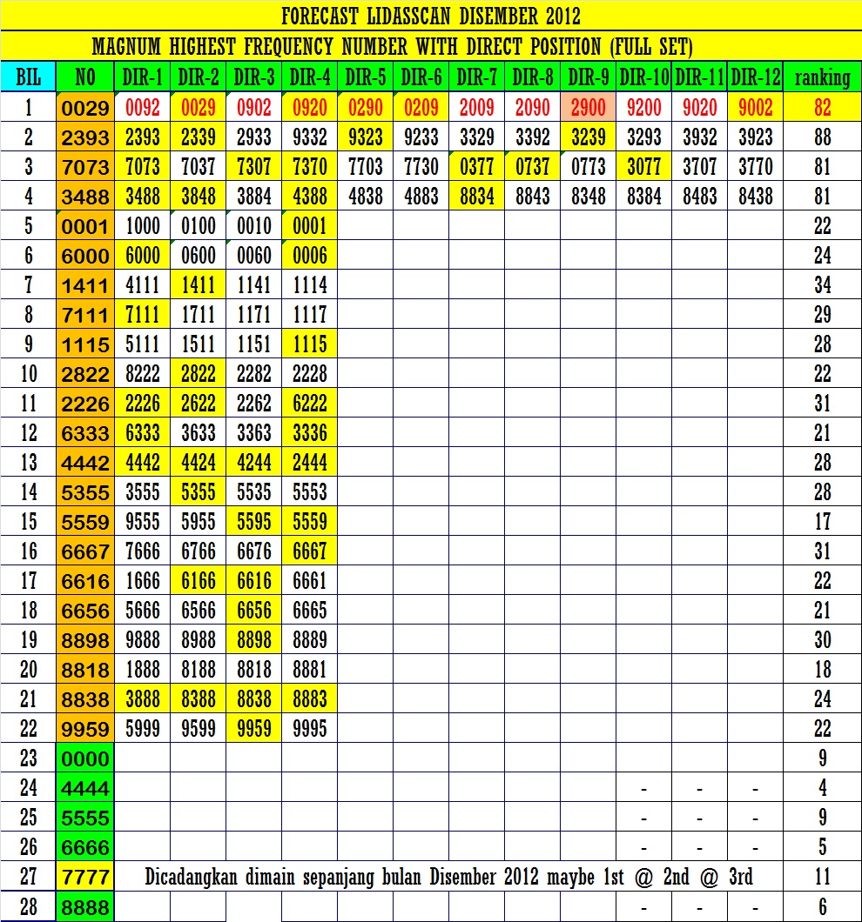Select the DIR-5 column header

366,77
